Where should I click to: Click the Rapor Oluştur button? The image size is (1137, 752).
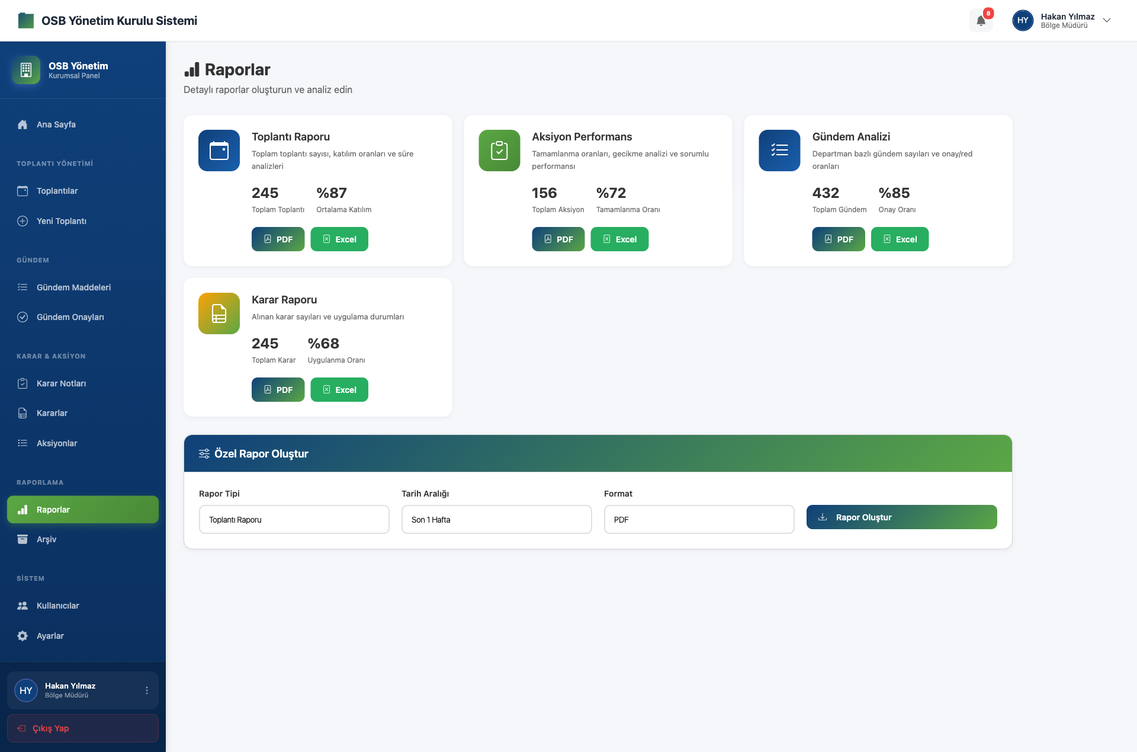901,517
